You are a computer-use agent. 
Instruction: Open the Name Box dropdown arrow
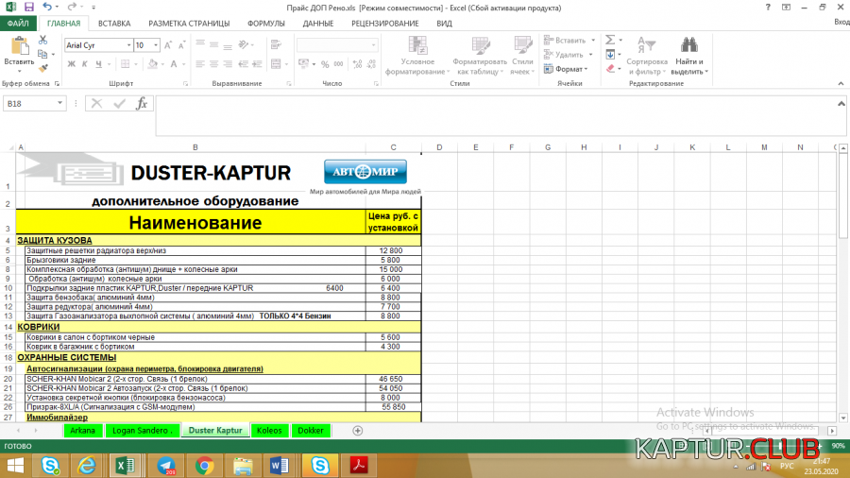(x=61, y=104)
